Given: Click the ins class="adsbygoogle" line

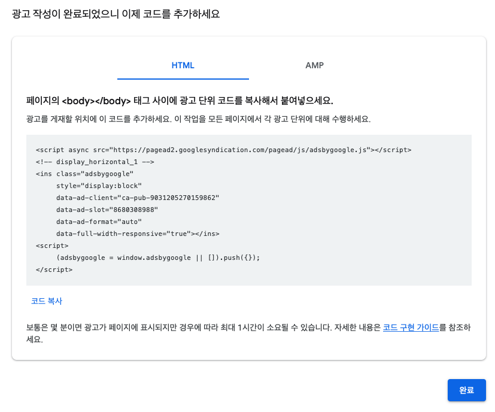Looking at the screenshot, I should (x=84, y=174).
